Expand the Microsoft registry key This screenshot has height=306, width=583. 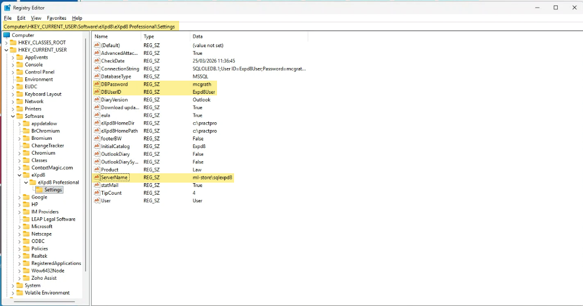click(x=19, y=226)
